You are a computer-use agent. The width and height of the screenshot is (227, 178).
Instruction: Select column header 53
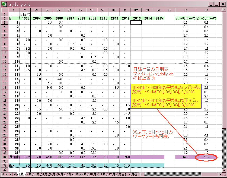[36, 10]
